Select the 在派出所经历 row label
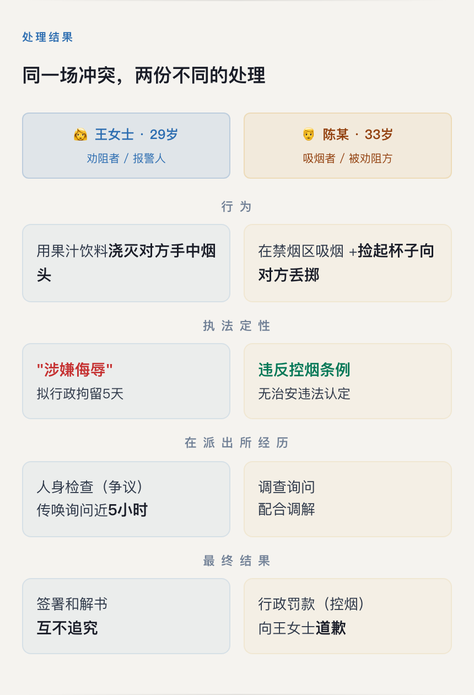 236,442
